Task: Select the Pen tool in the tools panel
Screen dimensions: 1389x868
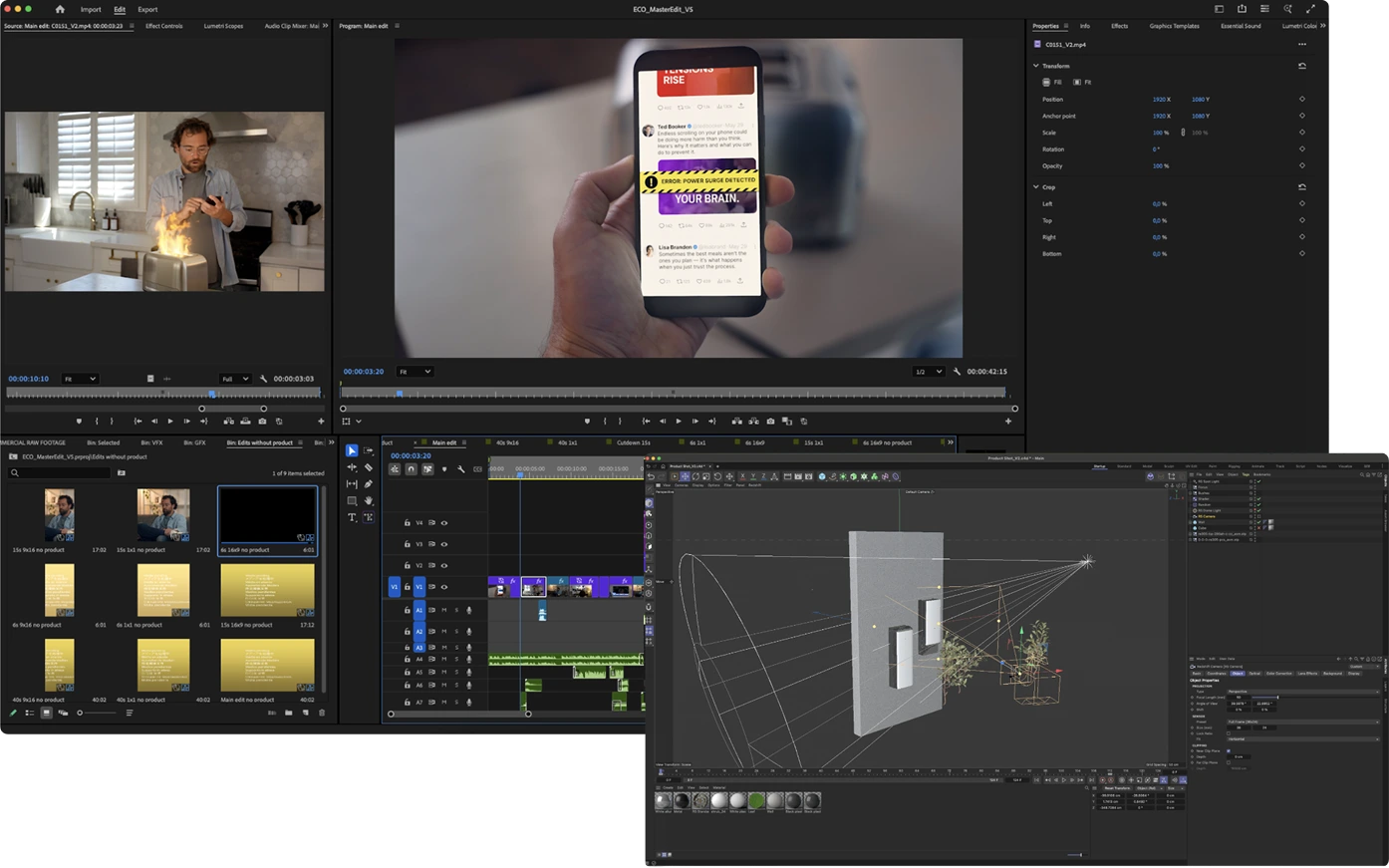Action: [369, 484]
